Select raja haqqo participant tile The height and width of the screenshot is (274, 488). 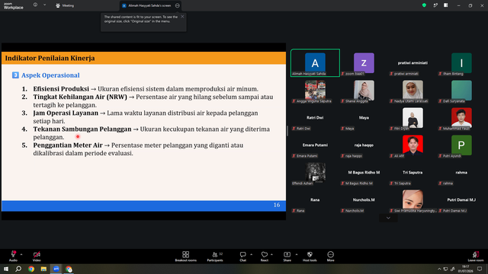click(x=364, y=145)
